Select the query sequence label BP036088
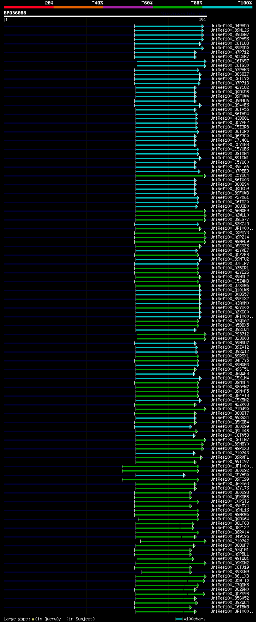 pyautogui.click(x=15, y=13)
